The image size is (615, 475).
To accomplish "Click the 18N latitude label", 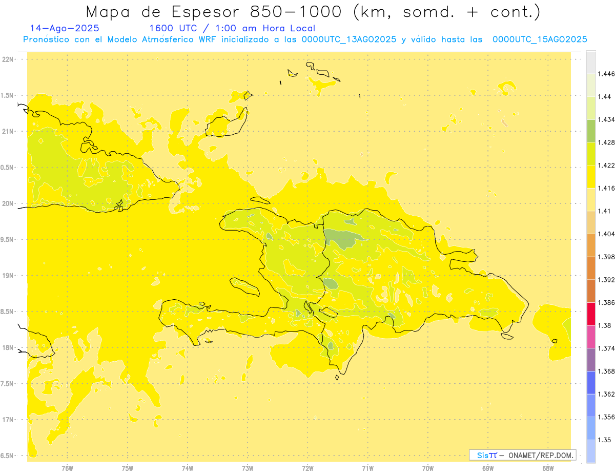I will 9,348.
